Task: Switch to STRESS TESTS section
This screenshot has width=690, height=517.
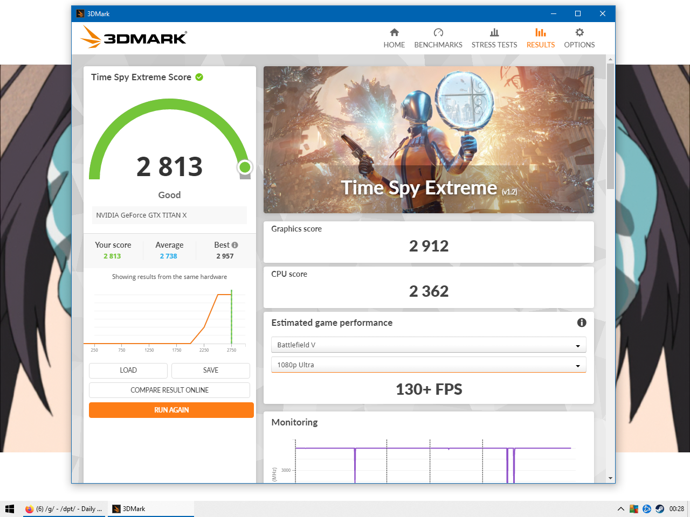Action: point(494,38)
